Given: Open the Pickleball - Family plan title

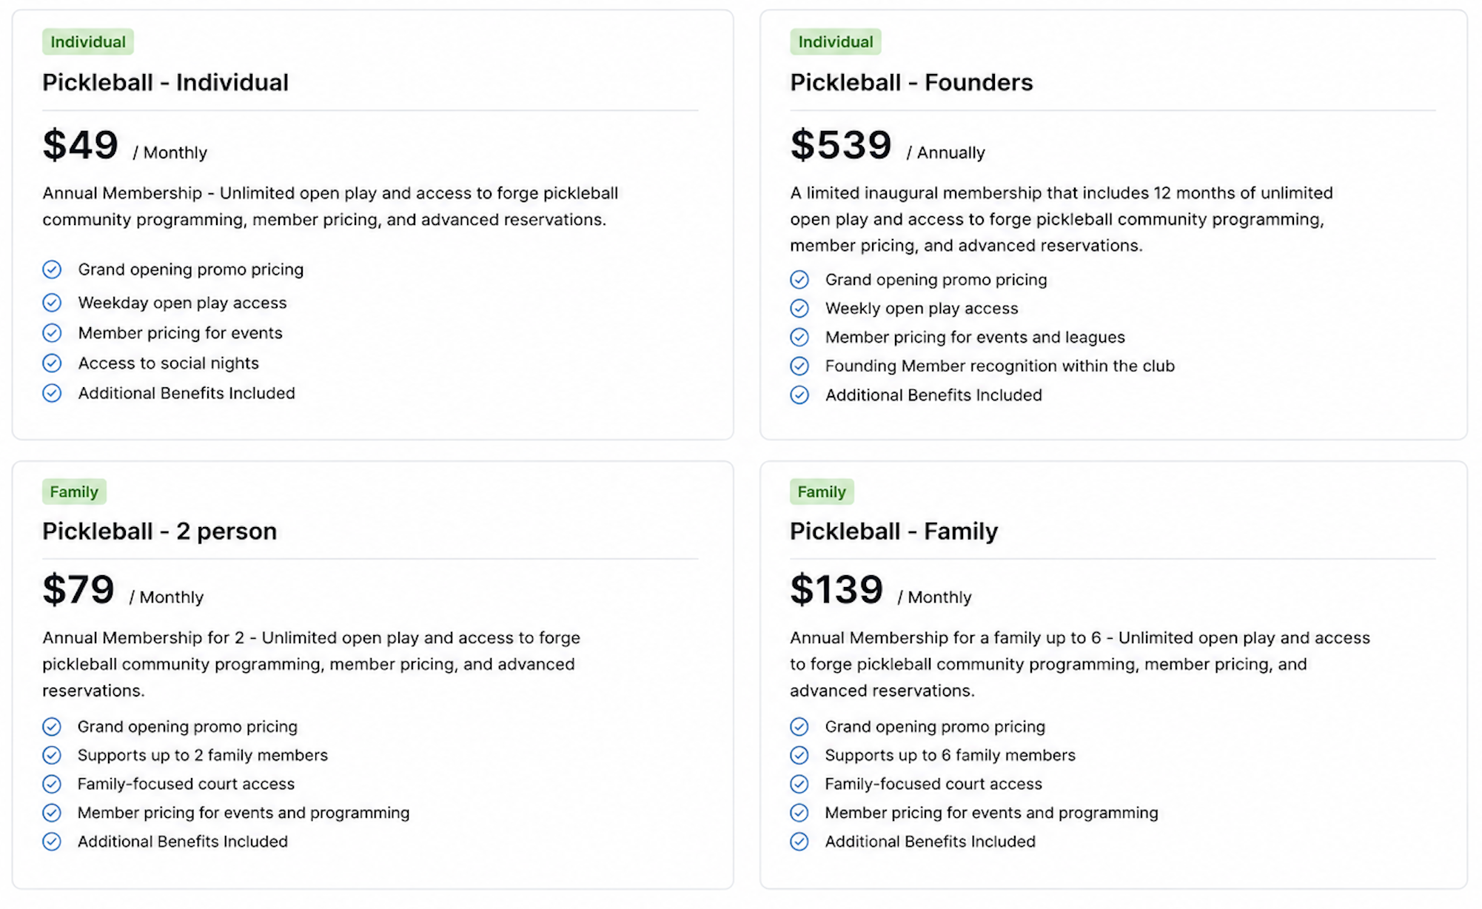Looking at the screenshot, I should pos(893,531).
